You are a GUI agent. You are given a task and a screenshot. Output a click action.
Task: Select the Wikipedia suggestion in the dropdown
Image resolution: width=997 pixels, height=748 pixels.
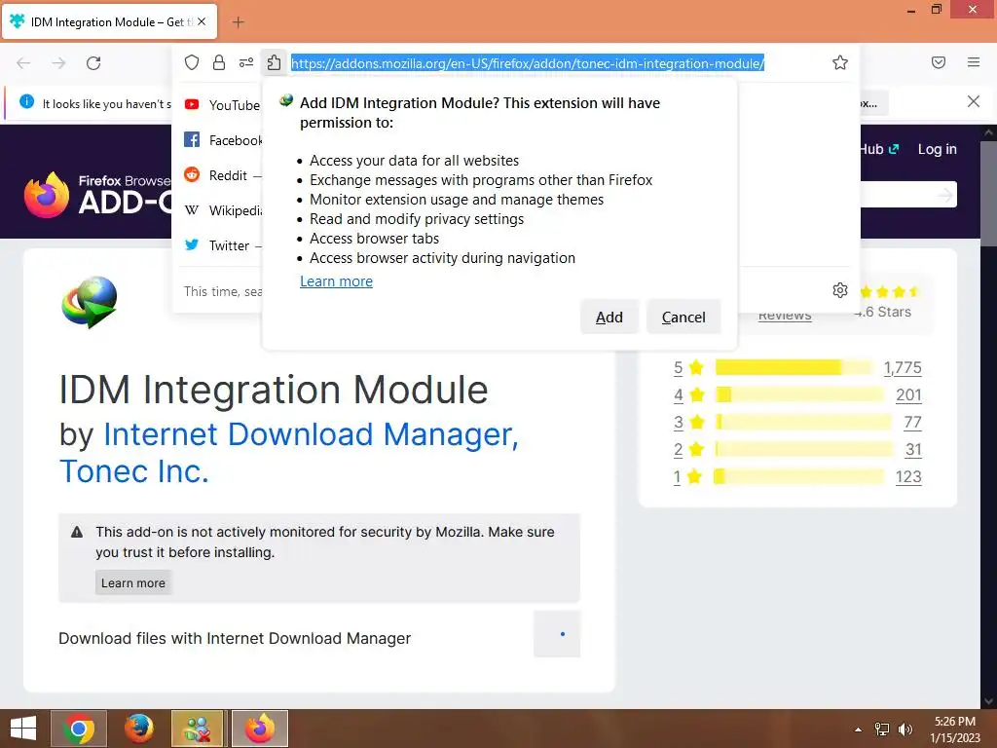pos(221,210)
